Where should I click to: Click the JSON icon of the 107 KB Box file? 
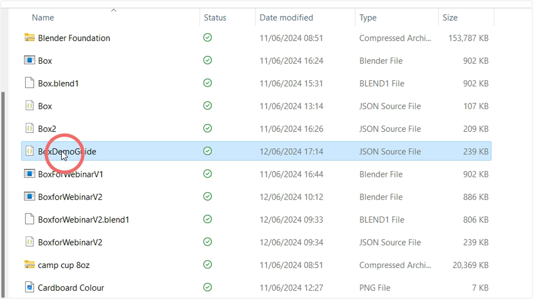29,106
